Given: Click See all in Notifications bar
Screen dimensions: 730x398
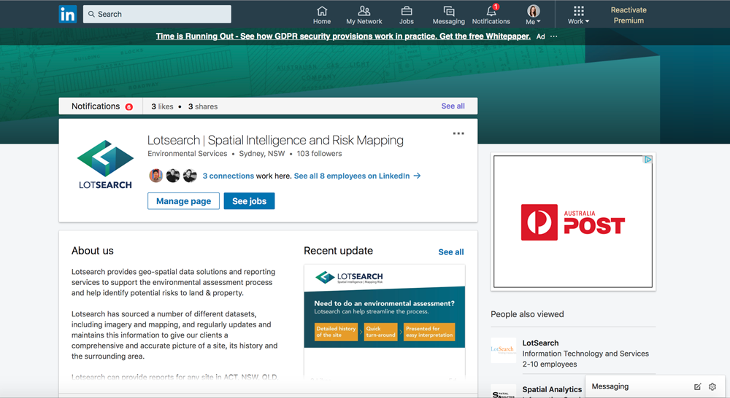Looking at the screenshot, I should [x=453, y=106].
